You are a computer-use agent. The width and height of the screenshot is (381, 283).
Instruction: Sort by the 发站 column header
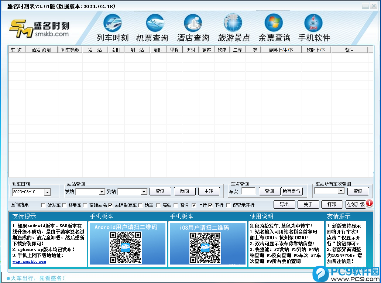[95, 50]
